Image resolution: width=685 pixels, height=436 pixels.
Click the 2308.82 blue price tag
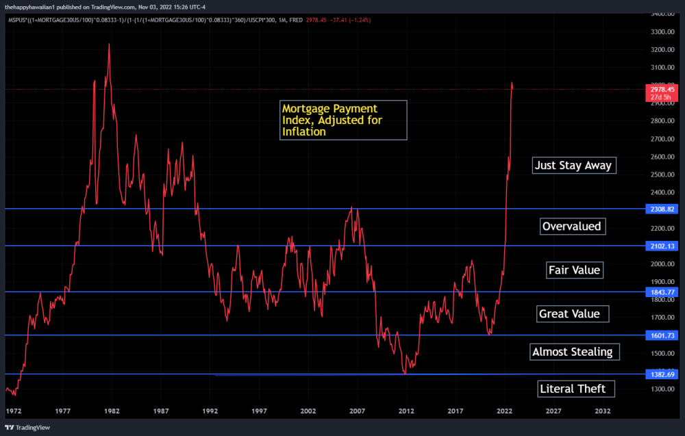(662, 209)
